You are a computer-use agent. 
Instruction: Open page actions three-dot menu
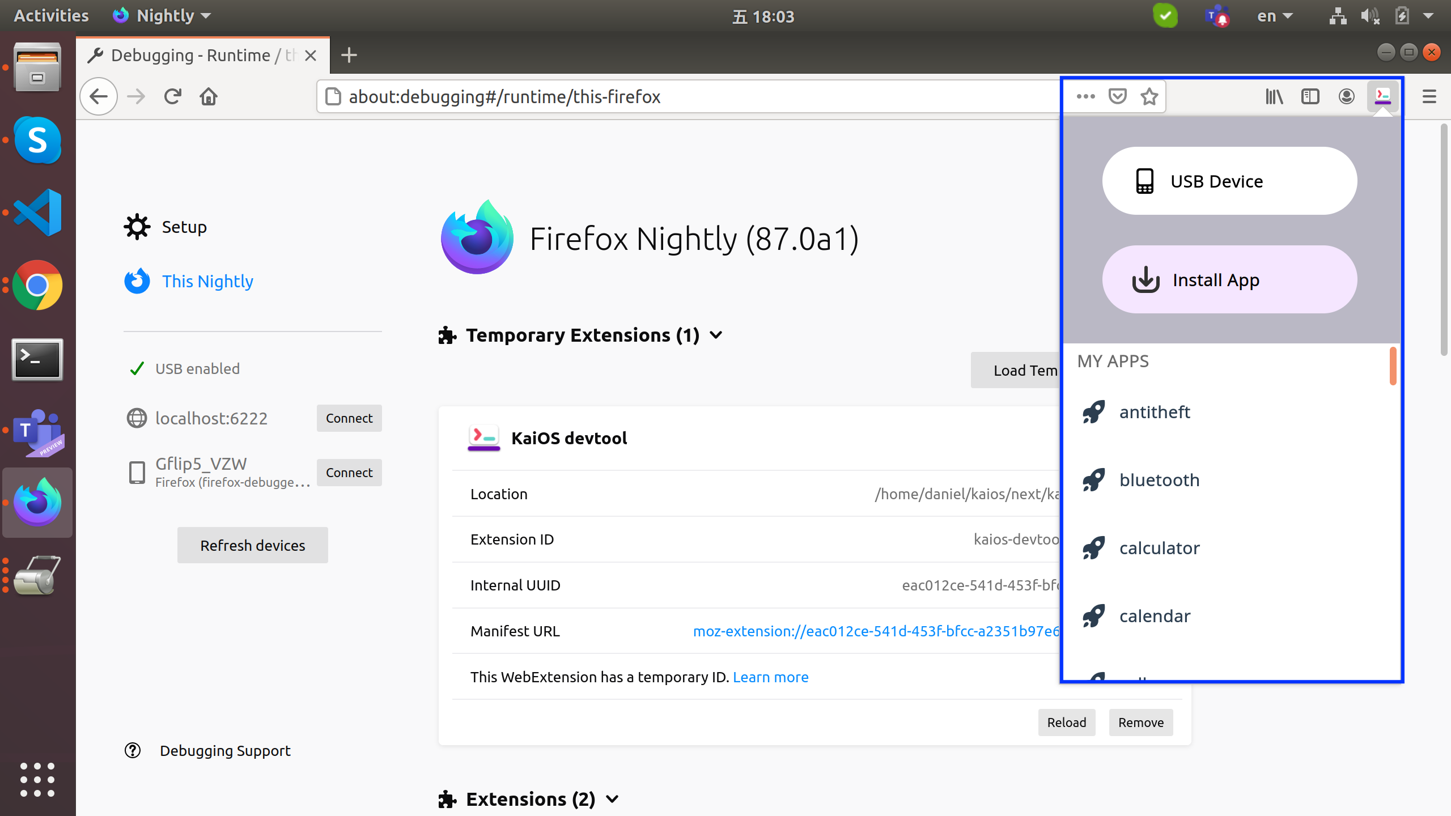click(x=1085, y=96)
